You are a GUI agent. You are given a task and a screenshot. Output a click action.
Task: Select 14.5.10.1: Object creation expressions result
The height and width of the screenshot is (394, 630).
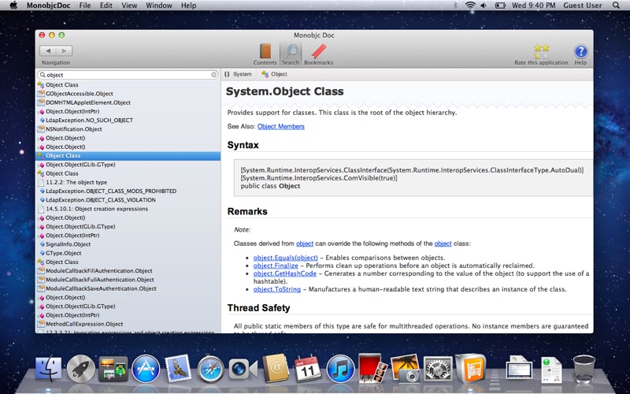(x=128, y=209)
